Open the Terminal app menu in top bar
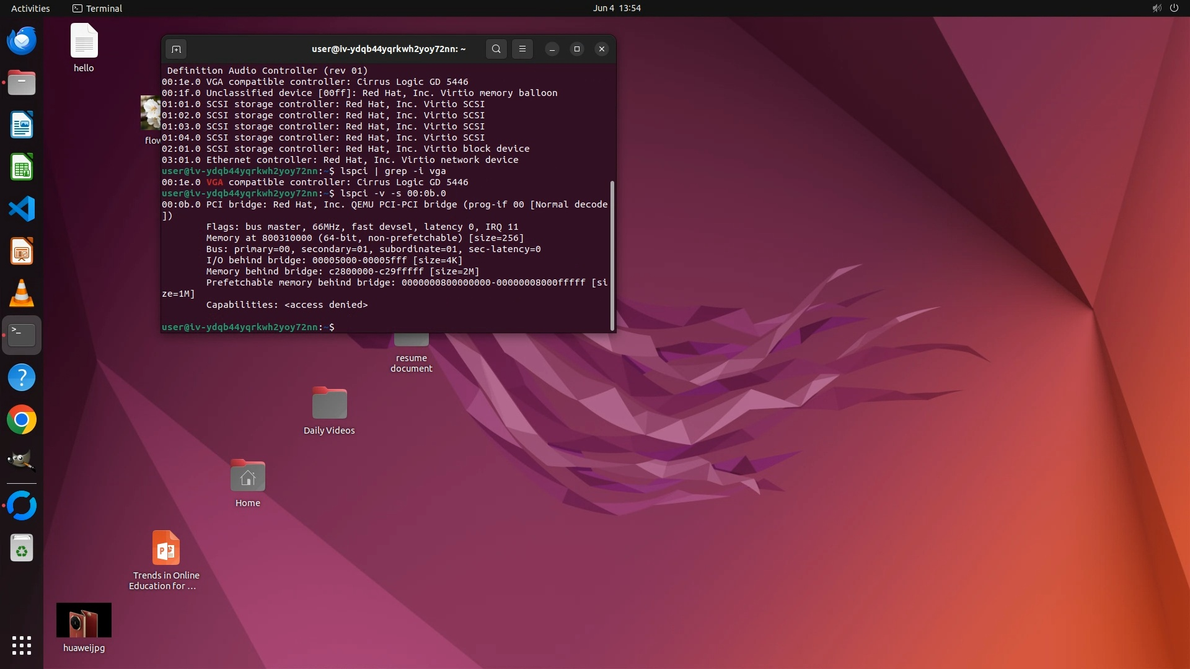The width and height of the screenshot is (1190, 669). [97, 8]
